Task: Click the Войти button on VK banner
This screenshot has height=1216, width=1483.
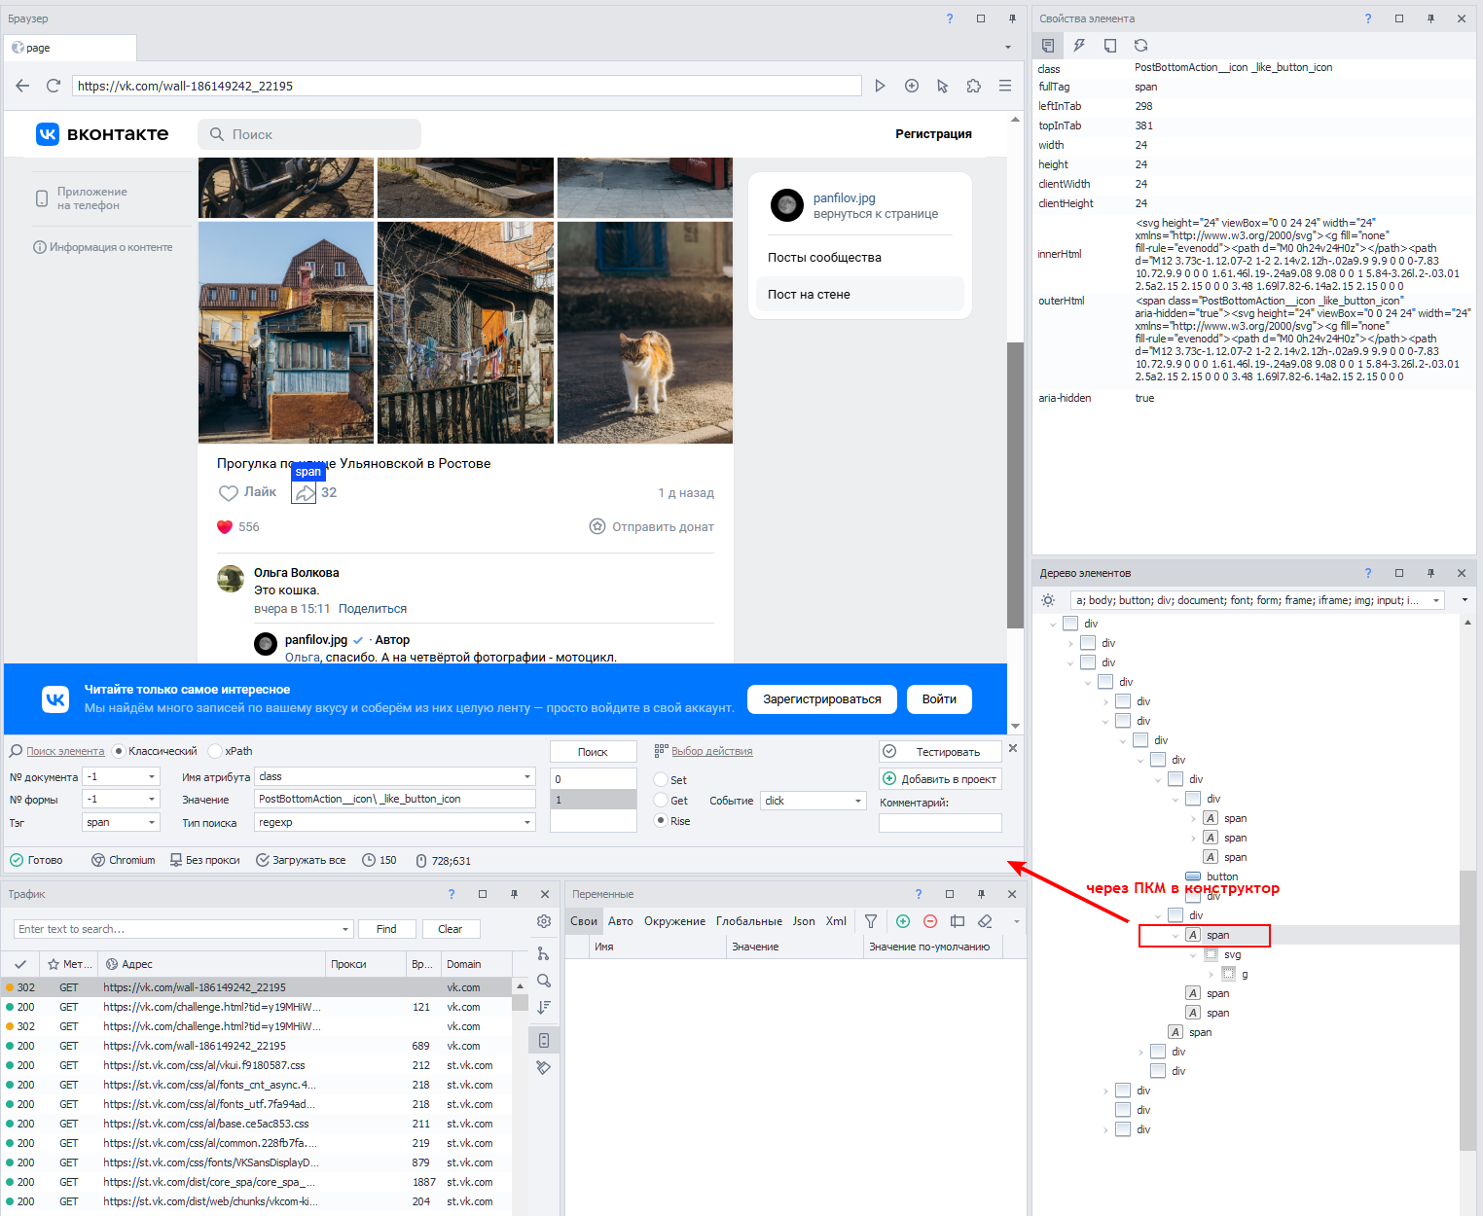Action: 939,699
